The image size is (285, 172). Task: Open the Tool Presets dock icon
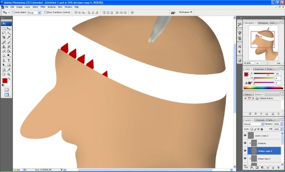(x=239, y=25)
